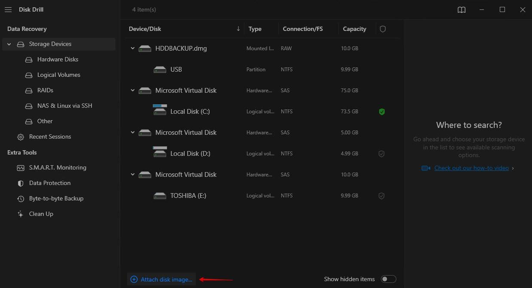Click the Storage Devices drive icon
The width and height of the screenshot is (532, 288).
pyautogui.click(x=21, y=44)
